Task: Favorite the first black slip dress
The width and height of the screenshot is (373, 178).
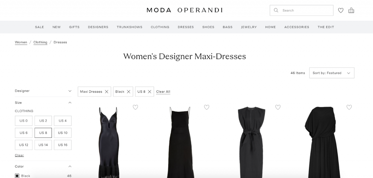Action: pyautogui.click(x=136, y=107)
